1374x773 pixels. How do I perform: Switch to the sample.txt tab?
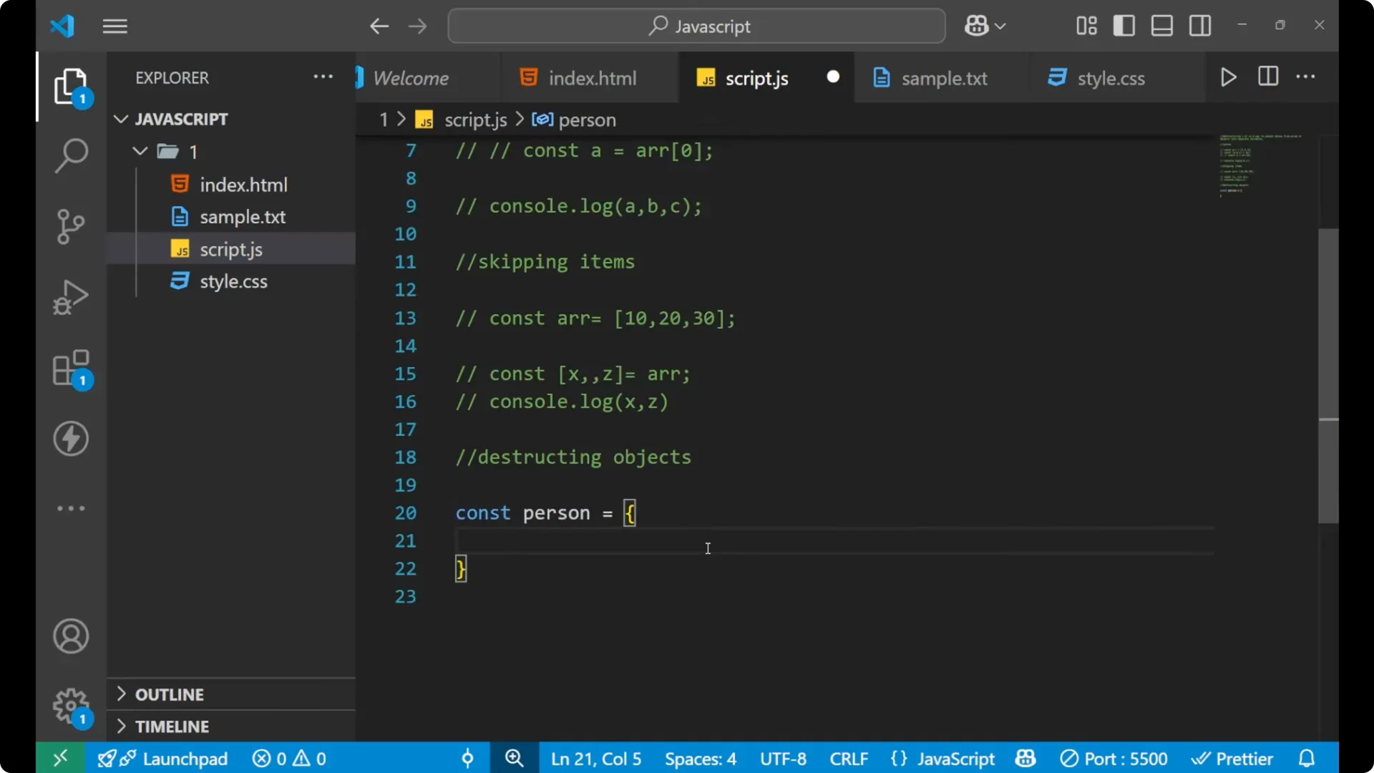[x=945, y=77]
